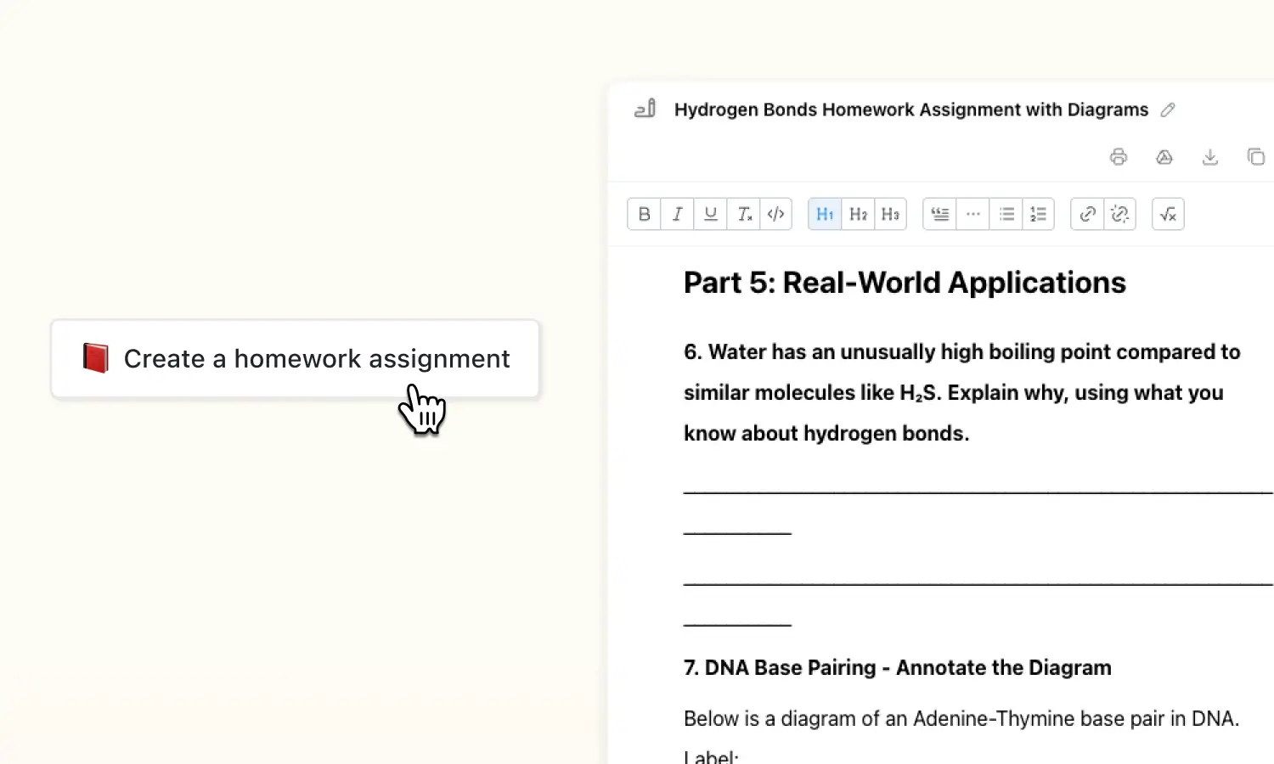Screen dimensions: 1274x764
Task: Download the assignment document
Action: [1210, 157]
